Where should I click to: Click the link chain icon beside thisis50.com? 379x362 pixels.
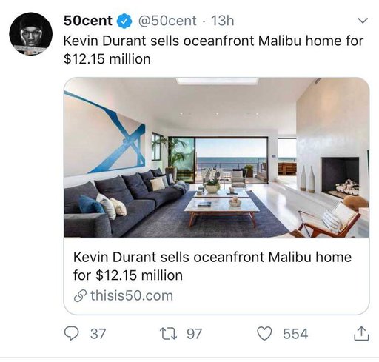pyautogui.click(x=80, y=295)
